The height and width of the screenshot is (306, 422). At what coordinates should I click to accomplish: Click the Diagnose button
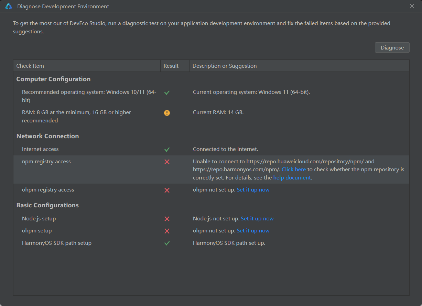pyautogui.click(x=392, y=47)
